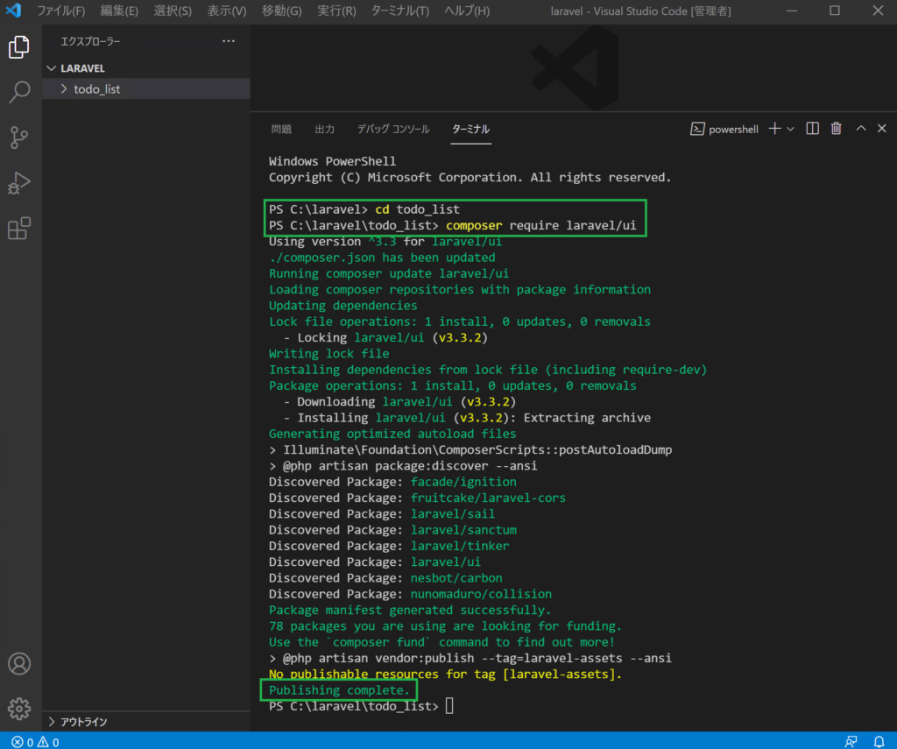Screen dimensions: 897x749
Task: Click 'Package manifest generated successfully.' line
Action: tap(410, 610)
